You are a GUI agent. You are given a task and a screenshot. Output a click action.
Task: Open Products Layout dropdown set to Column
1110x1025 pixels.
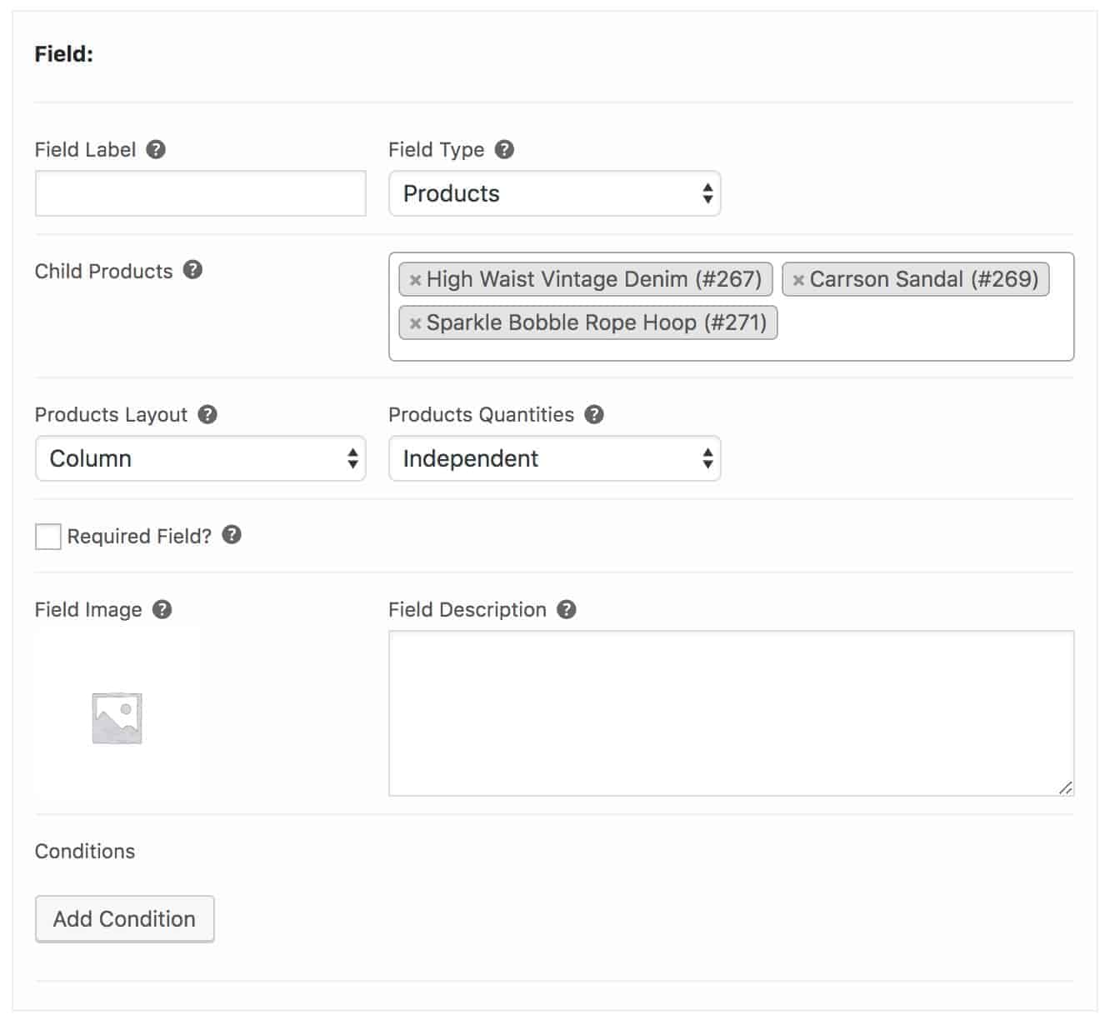201,458
